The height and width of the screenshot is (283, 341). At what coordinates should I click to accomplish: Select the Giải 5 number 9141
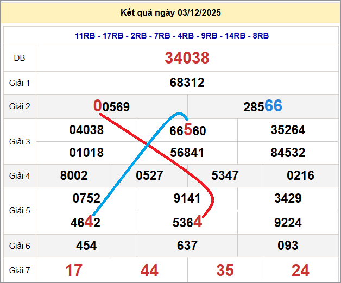[x=187, y=199]
